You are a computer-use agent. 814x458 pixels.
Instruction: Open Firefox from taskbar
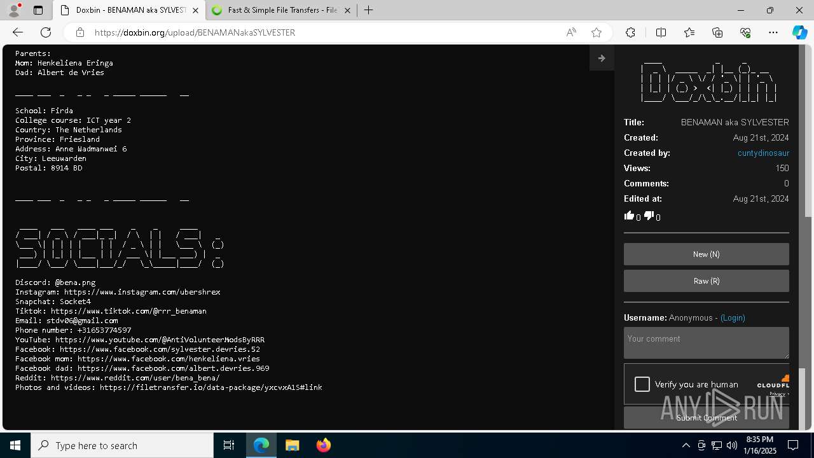coord(323,445)
